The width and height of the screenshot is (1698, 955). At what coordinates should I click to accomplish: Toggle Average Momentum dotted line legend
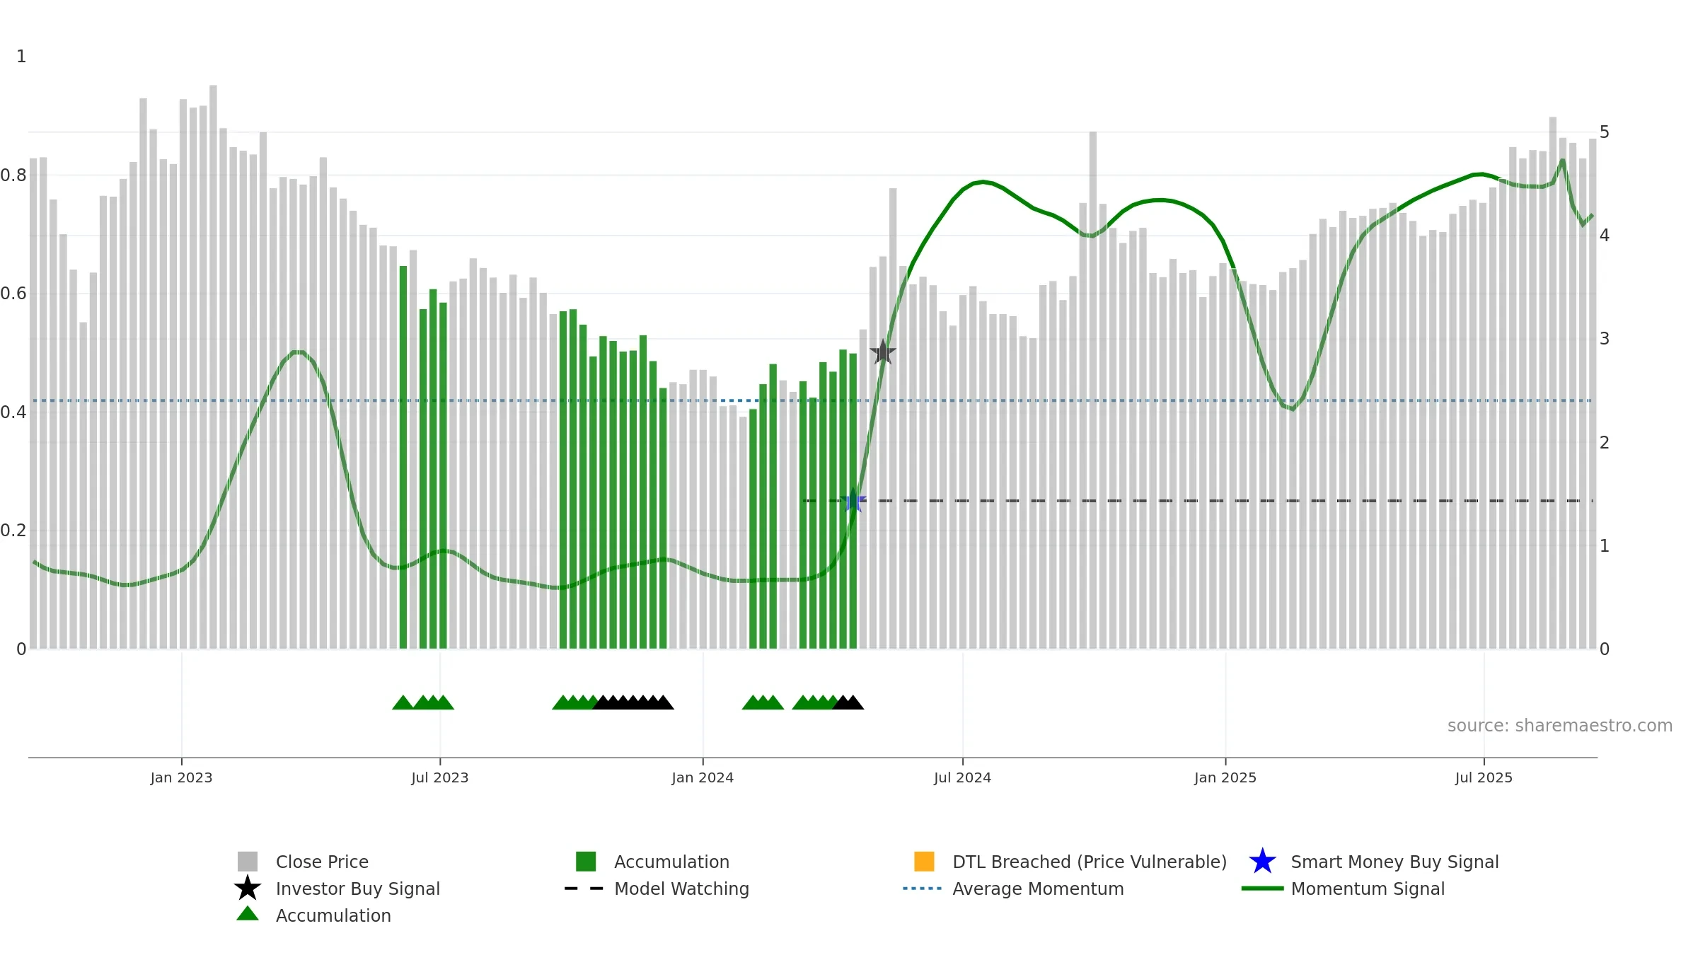pos(923,889)
